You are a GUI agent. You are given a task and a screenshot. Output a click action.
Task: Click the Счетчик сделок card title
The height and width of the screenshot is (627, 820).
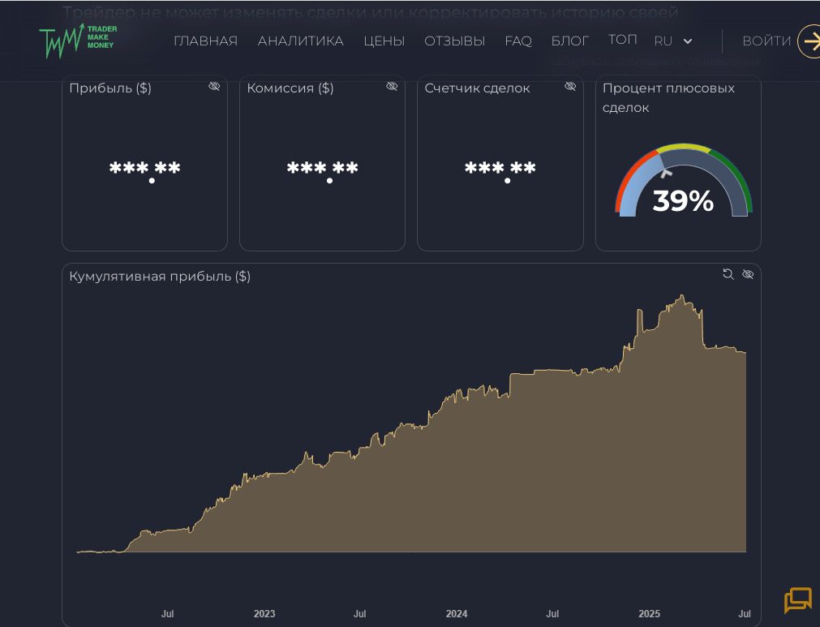pos(477,88)
